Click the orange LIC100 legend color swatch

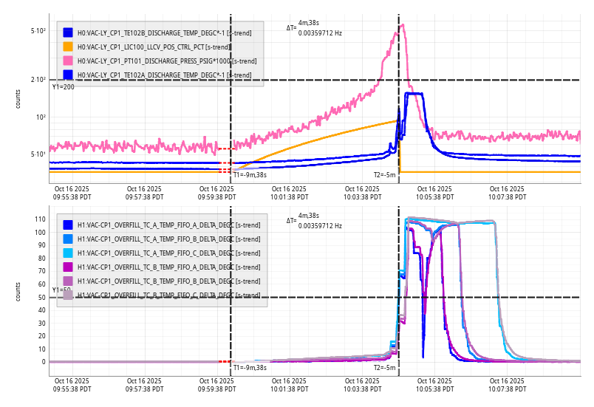coord(68,47)
